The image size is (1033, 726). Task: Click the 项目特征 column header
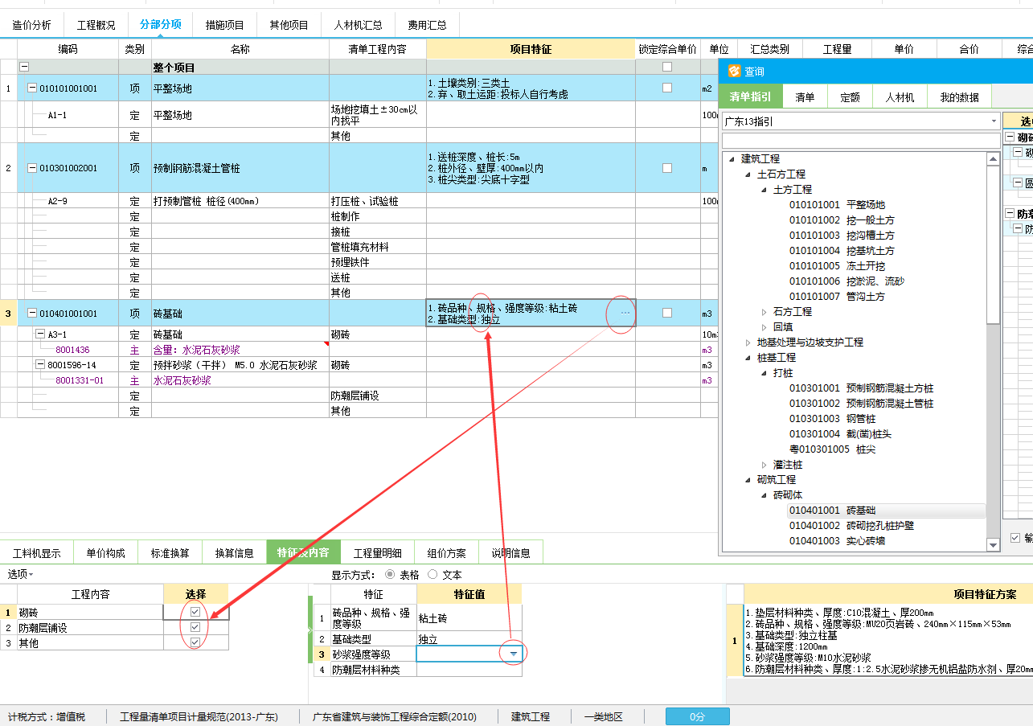531,49
